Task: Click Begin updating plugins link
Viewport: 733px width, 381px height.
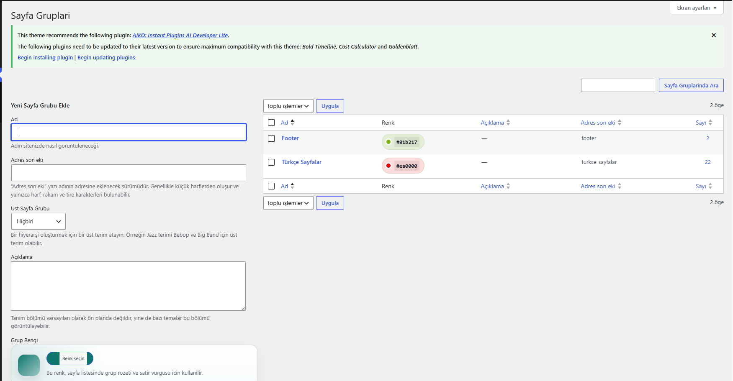Action: pyautogui.click(x=106, y=58)
